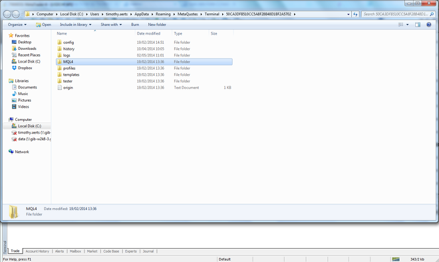Screen dimensions: 439x262
Task: Open the data network drive
Action: [31, 139]
